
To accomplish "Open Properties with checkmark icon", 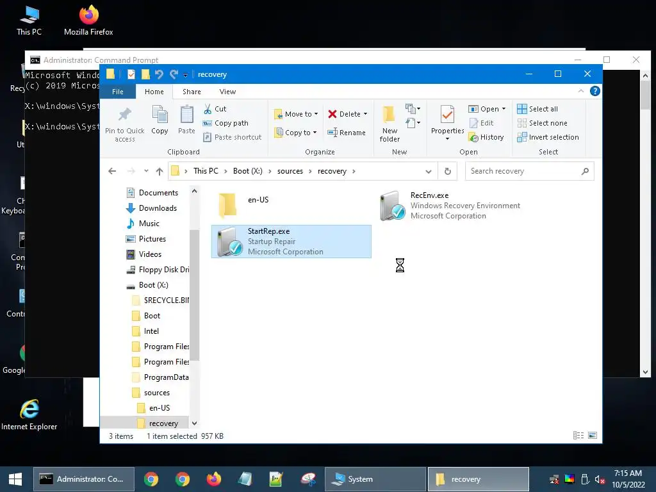I will point(447,121).
